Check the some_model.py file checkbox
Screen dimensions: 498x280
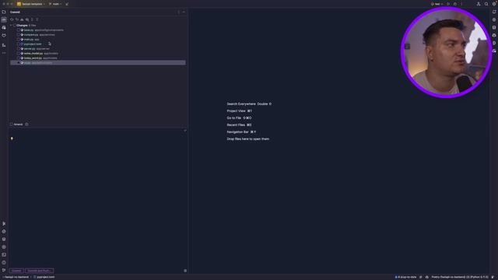pyautogui.click(x=19, y=54)
